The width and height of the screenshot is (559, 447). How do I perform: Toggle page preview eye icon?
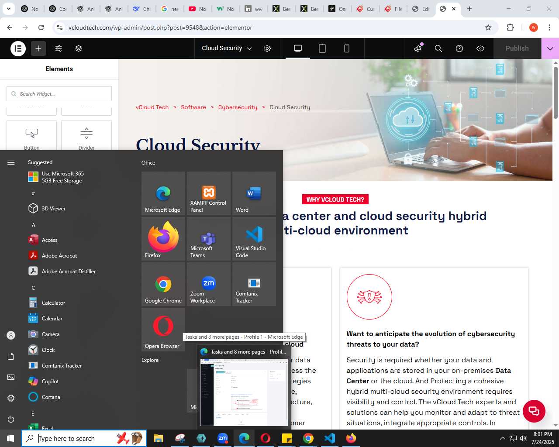[x=480, y=48]
